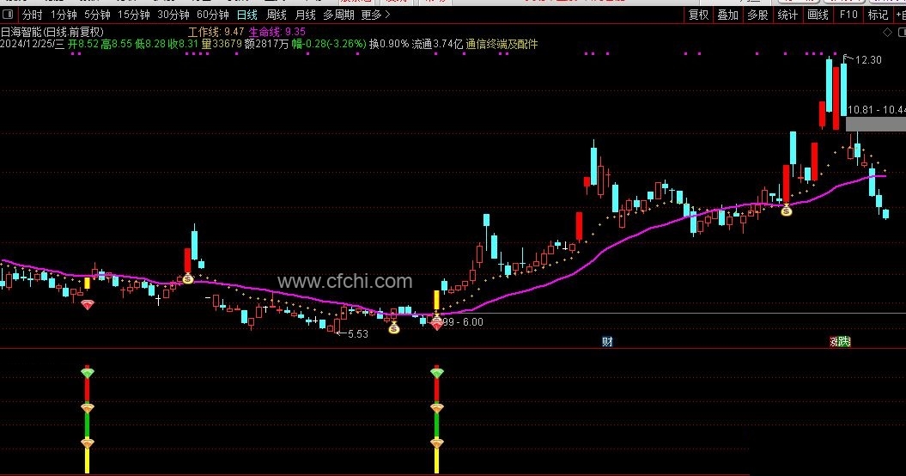Viewport: 906px width, 476px height.
Task: Click the 量33679 volume value
Action: point(222,44)
